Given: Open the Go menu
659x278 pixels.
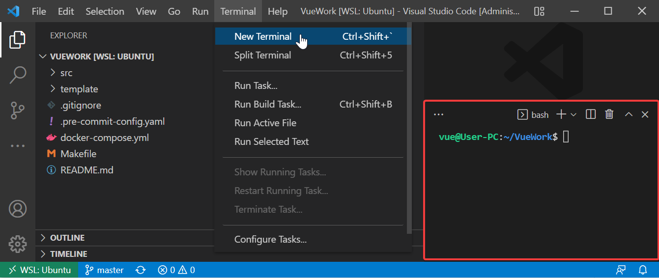Looking at the screenshot, I should point(174,11).
